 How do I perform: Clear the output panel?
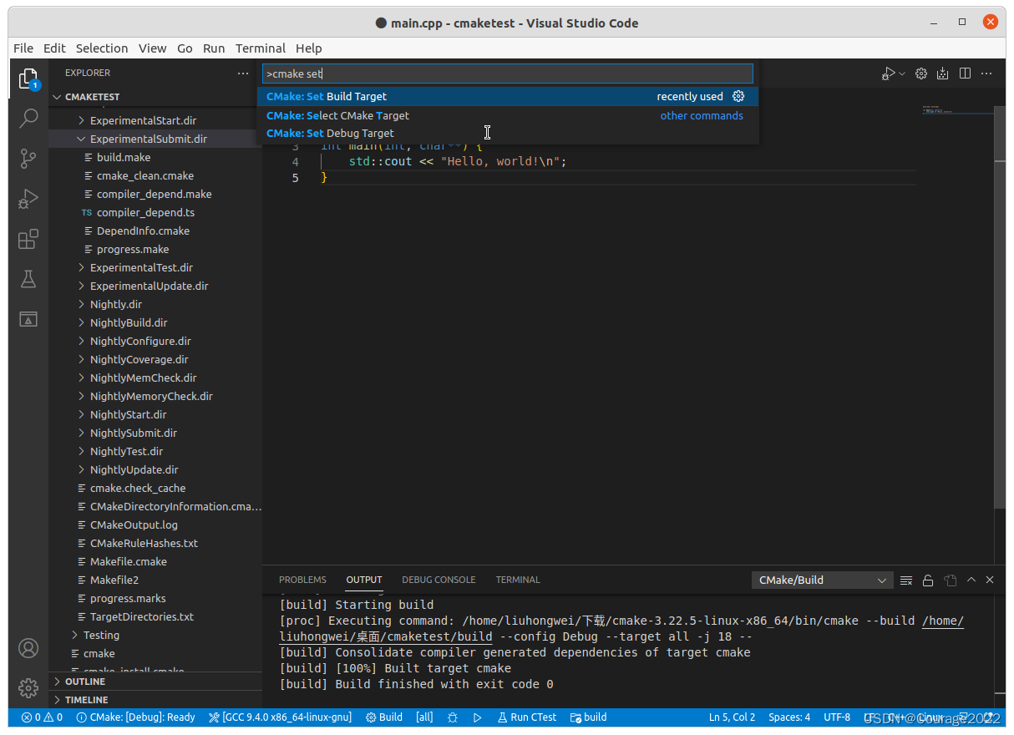[x=906, y=580]
